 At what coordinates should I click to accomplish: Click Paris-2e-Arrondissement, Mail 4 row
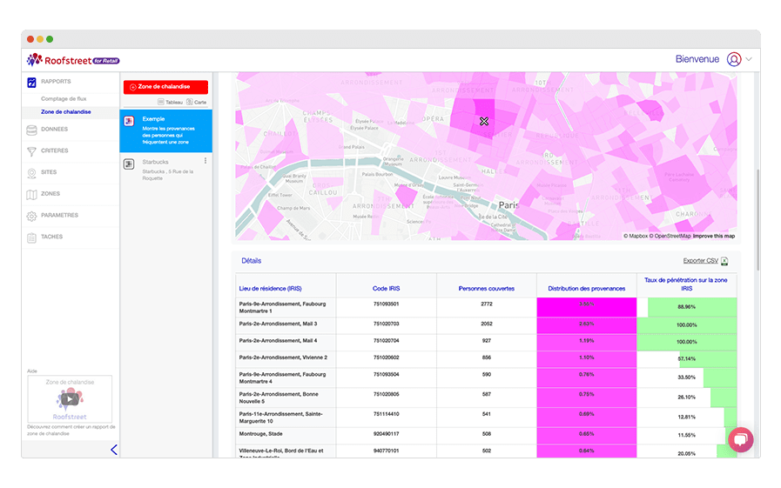(278, 341)
